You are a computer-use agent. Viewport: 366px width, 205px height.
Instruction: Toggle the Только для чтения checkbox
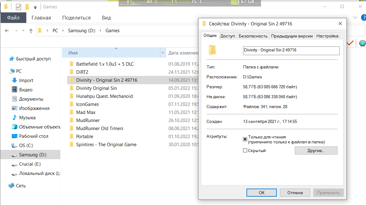245,139
